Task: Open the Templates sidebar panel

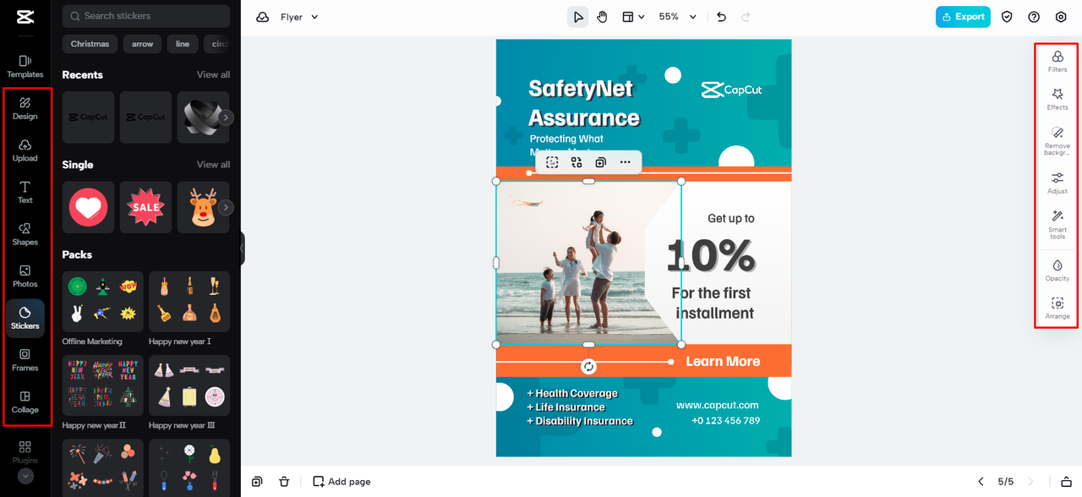Action: pos(25,66)
